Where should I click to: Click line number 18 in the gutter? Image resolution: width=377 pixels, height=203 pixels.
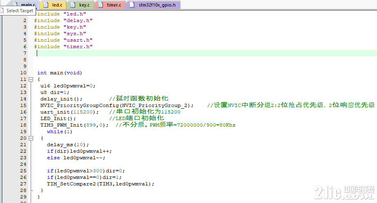coord(23,125)
